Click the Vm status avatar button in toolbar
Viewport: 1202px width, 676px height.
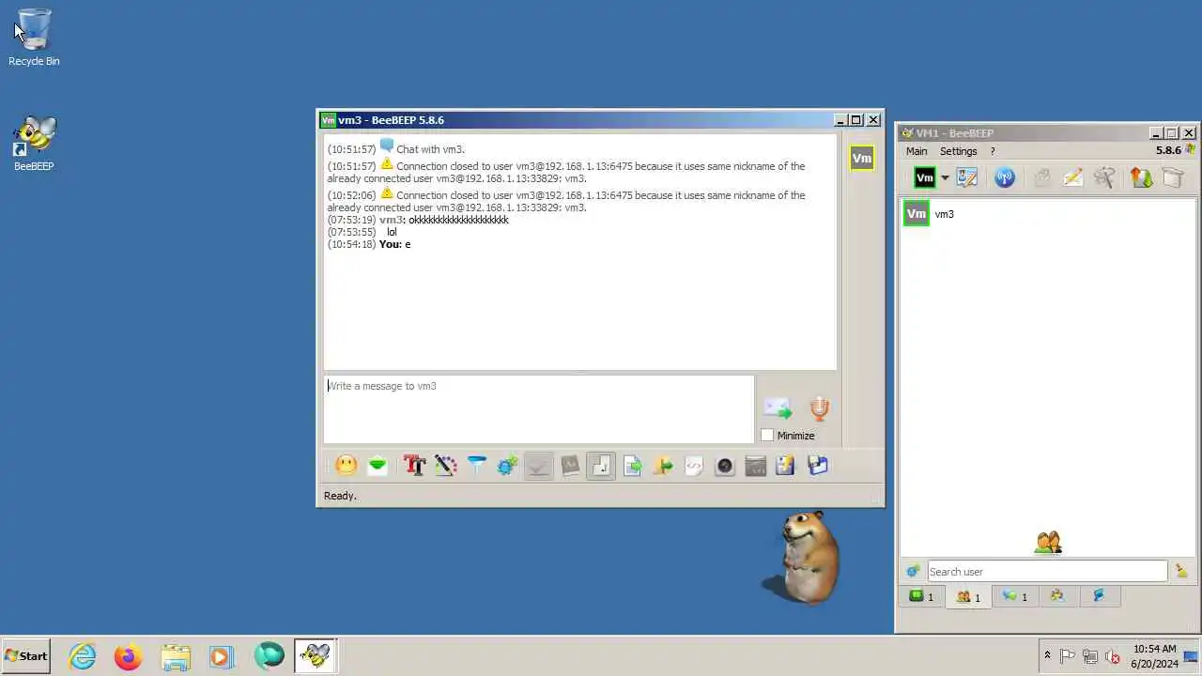[925, 177]
